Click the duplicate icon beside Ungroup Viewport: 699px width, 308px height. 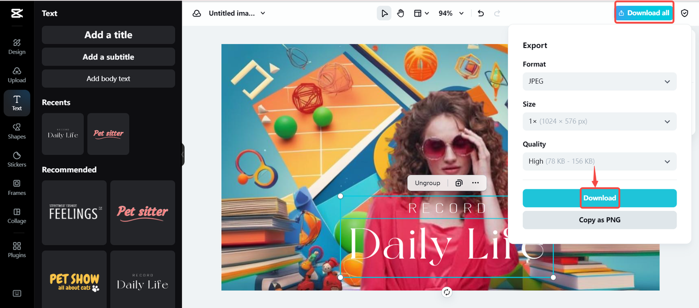[459, 183]
